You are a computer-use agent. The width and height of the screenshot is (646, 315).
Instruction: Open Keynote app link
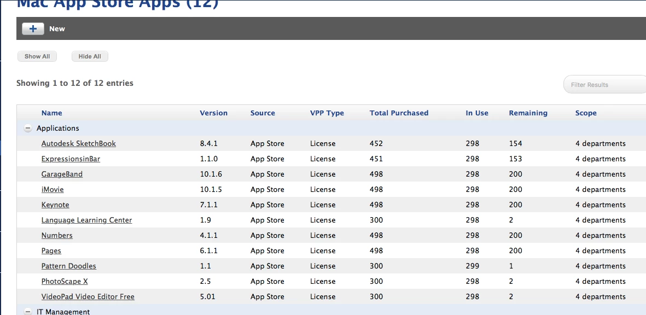point(55,205)
